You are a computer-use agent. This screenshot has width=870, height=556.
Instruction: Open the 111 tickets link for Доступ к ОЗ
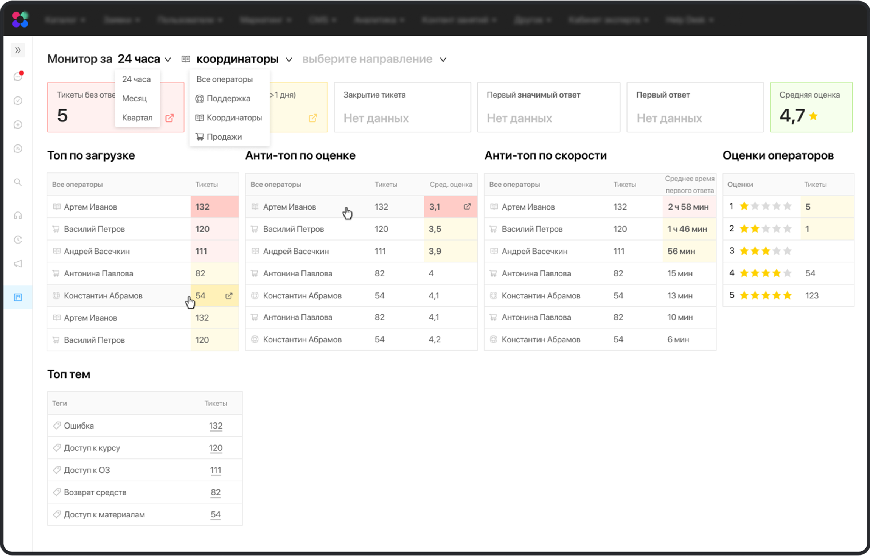coord(216,470)
